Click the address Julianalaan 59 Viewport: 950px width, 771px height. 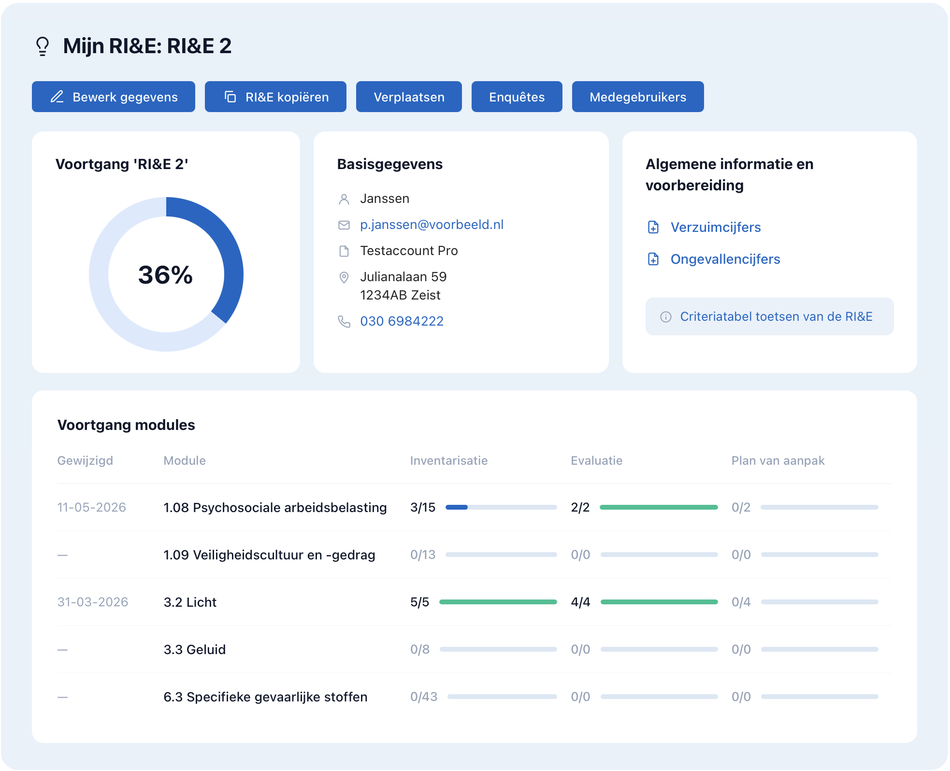(x=403, y=277)
